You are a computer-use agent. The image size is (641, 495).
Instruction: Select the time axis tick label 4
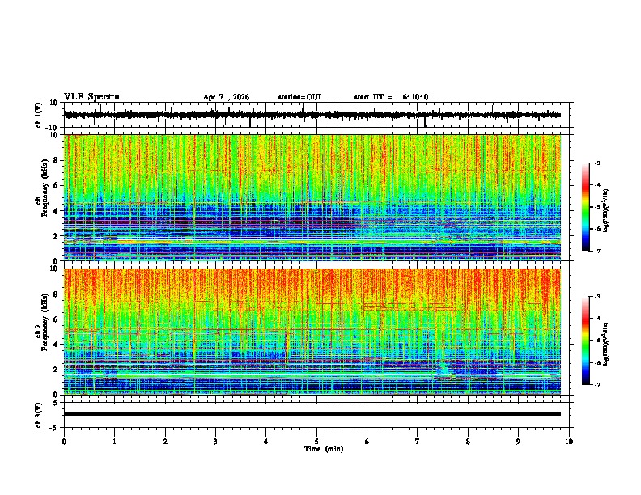tap(265, 442)
